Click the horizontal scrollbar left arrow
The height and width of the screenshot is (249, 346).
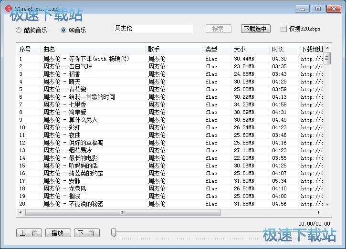[21, 212]
